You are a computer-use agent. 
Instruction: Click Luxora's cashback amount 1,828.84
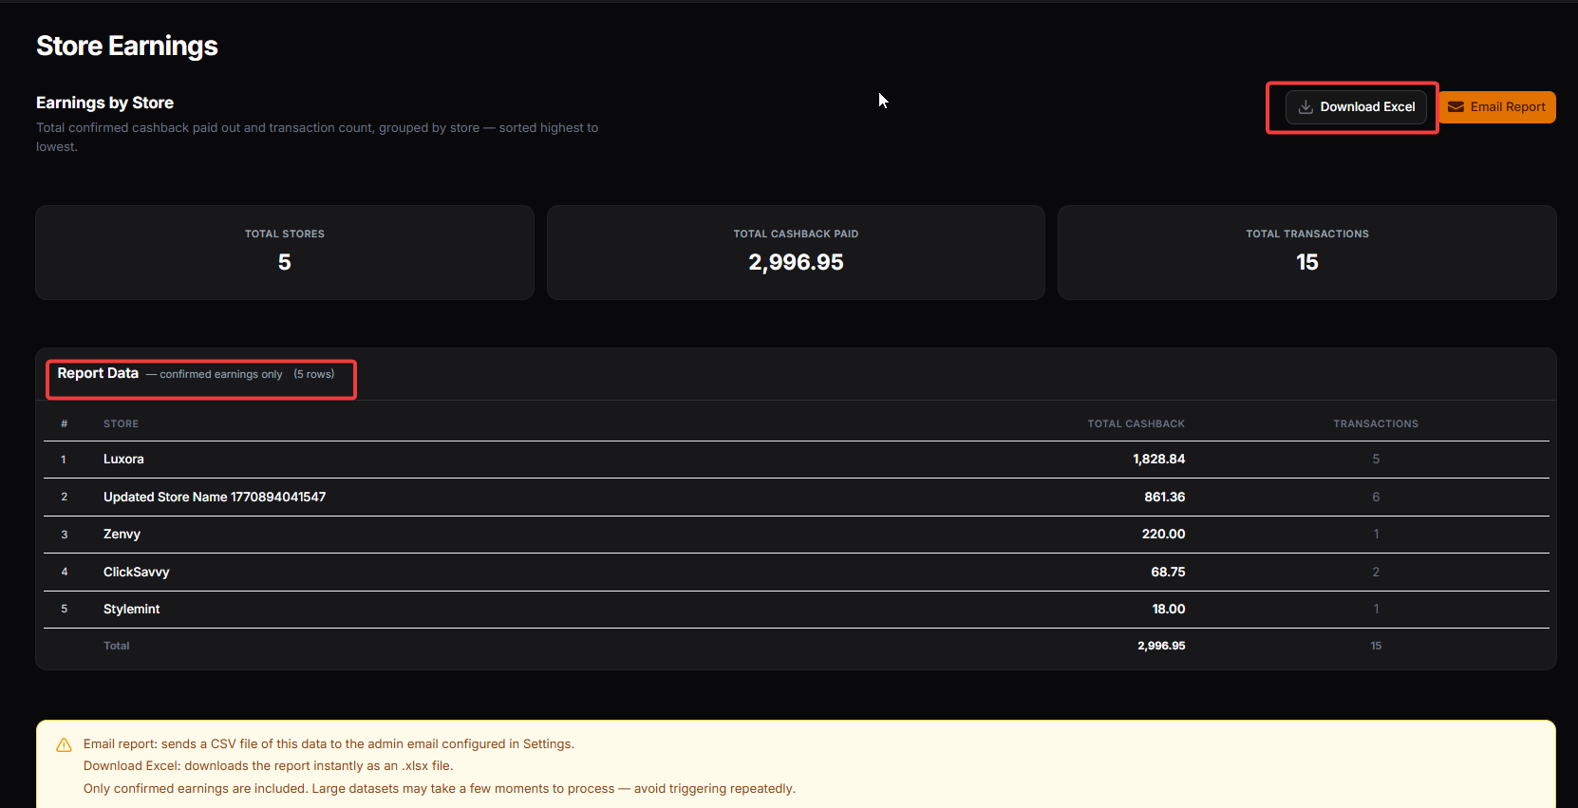[1158, 460]
